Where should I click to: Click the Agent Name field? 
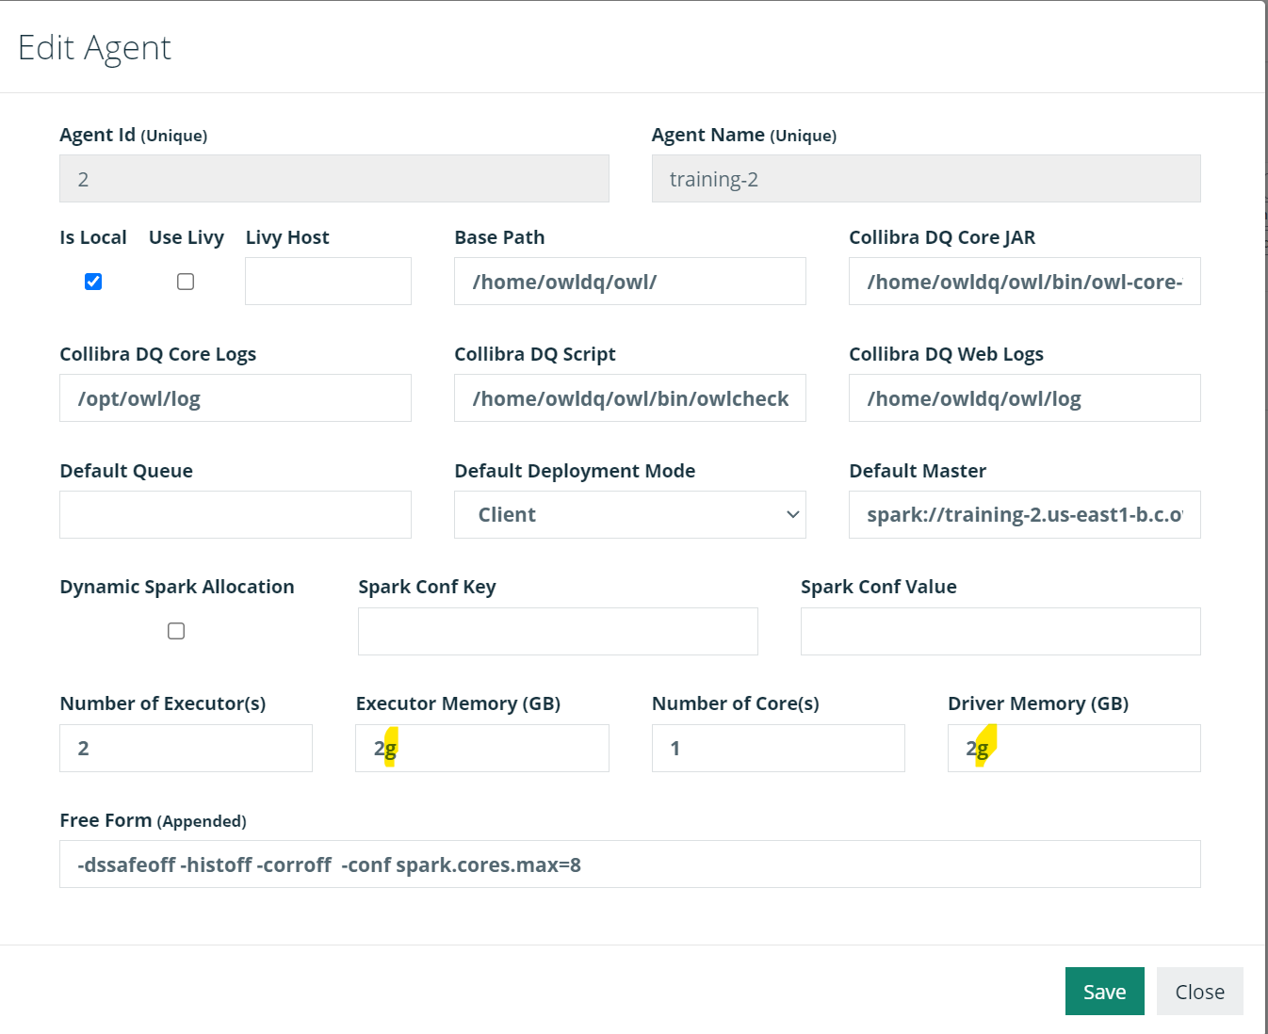pos(926,179)
